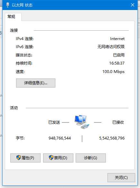The height and width of the screenshot is (188, 140).
Task: Click the 已发送 label
Action: click(x=54, y=122)
